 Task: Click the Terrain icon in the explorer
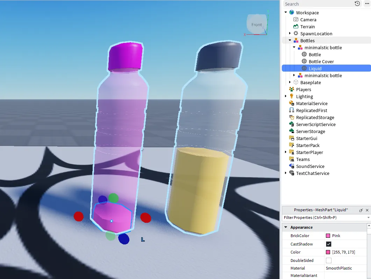pos(296,27)
